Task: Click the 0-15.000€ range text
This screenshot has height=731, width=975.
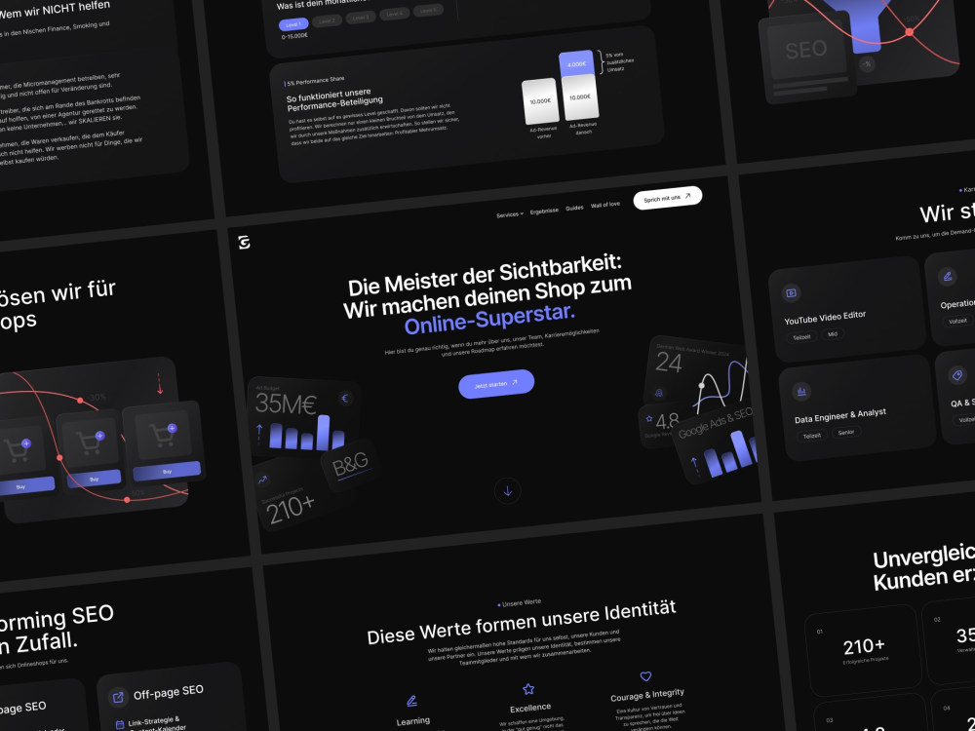Action: click(x=294, y=36)
